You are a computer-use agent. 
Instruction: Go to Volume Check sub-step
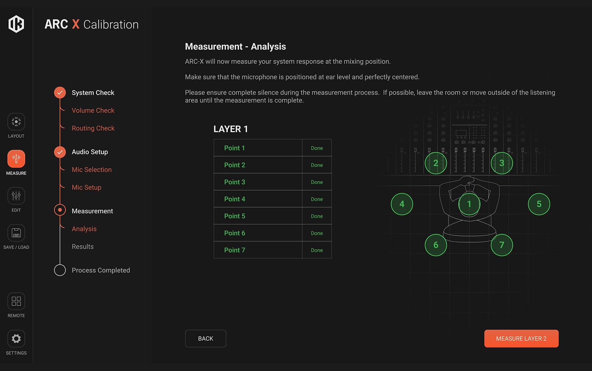[x=93, y=110]
